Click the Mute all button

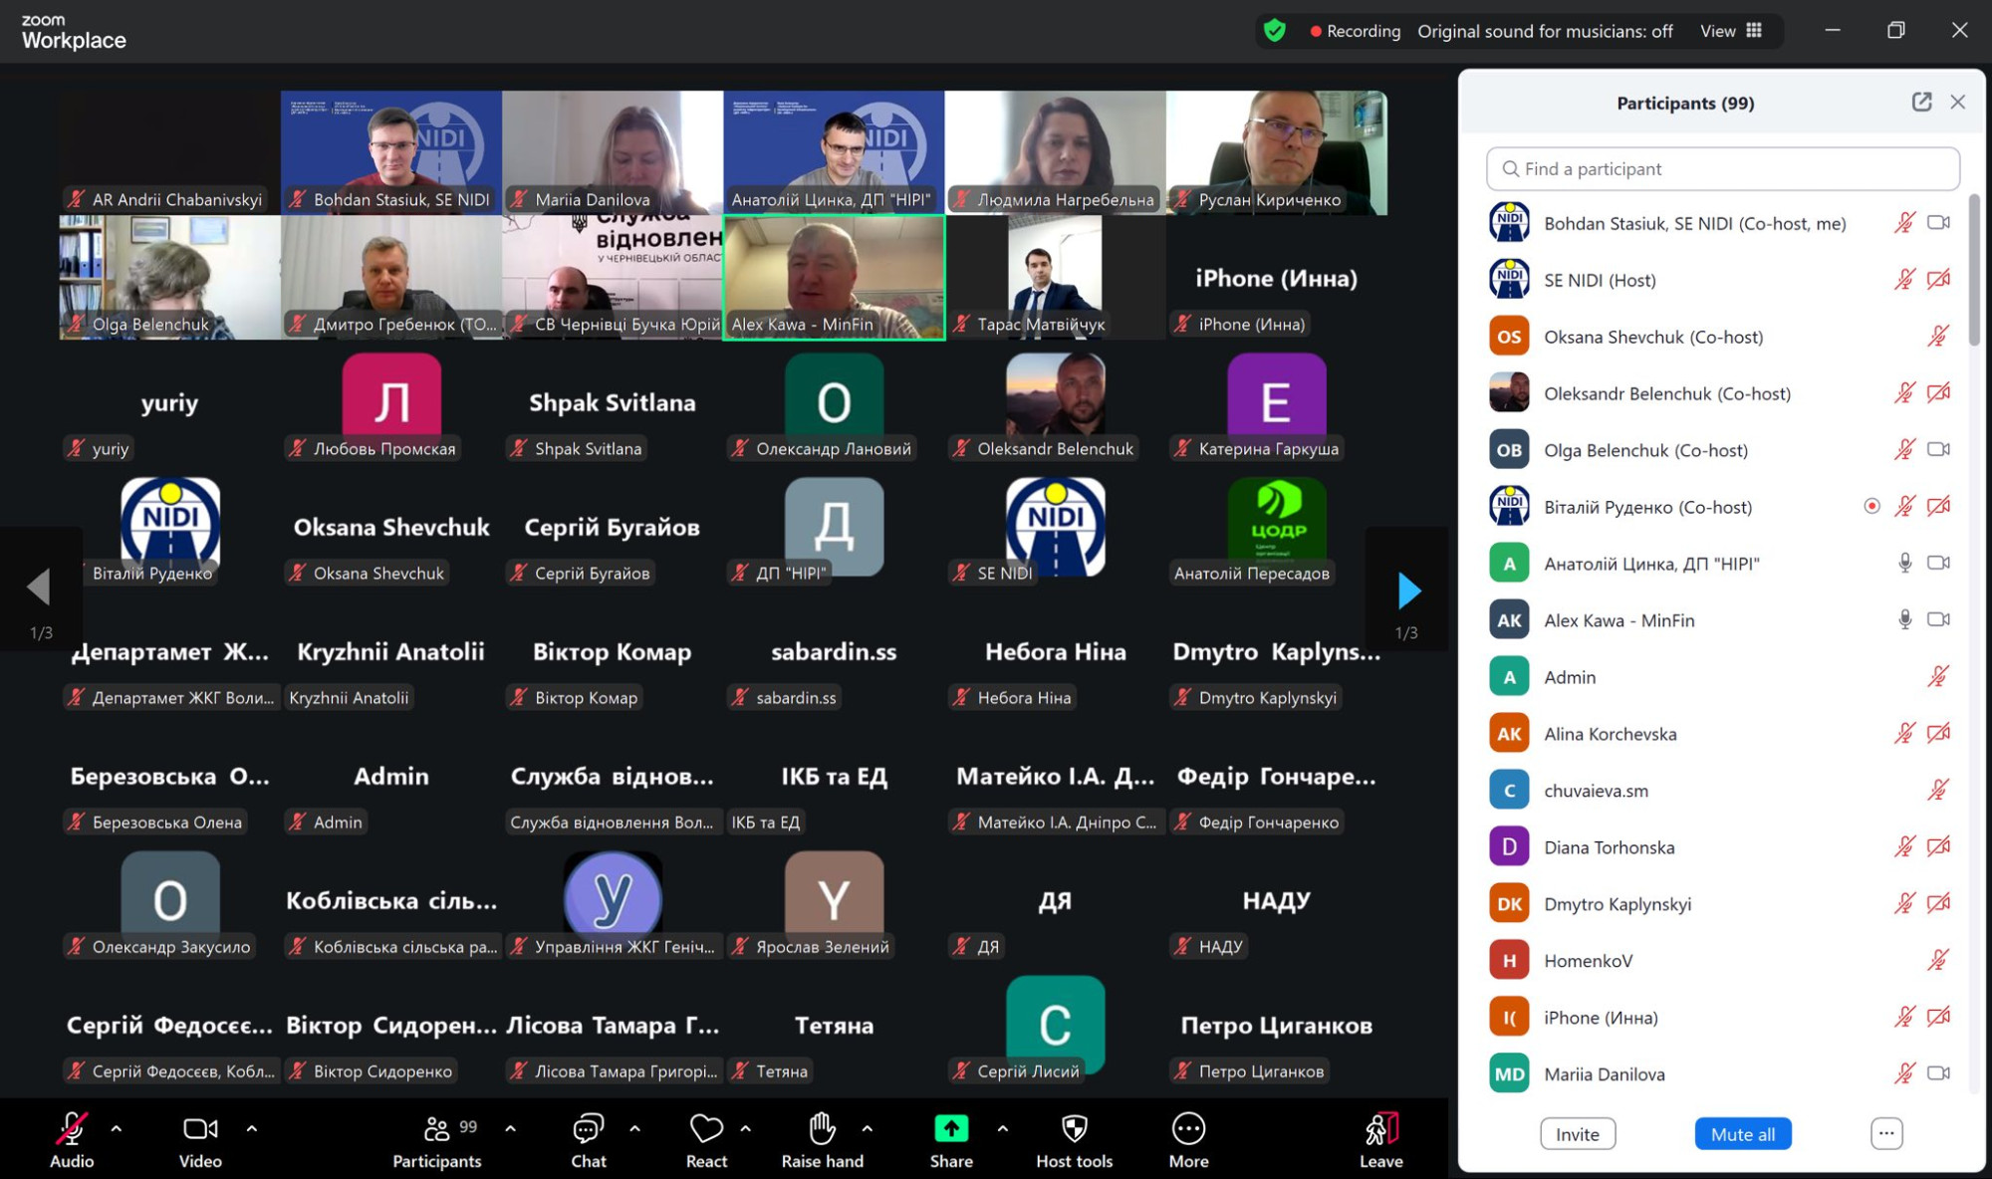click(1742, 1134)
